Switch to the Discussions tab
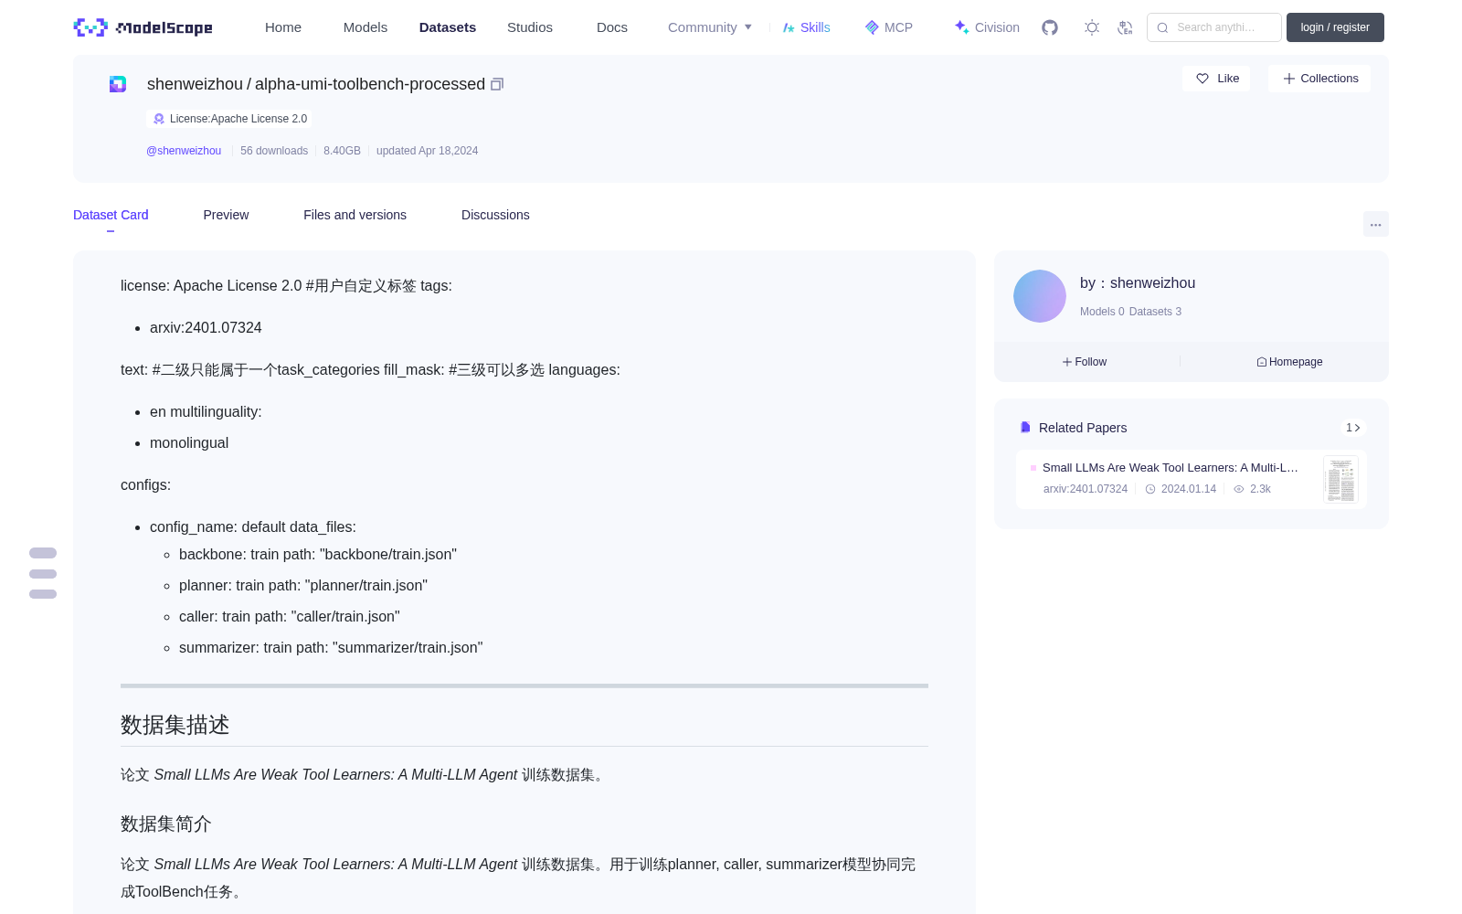 495,215
